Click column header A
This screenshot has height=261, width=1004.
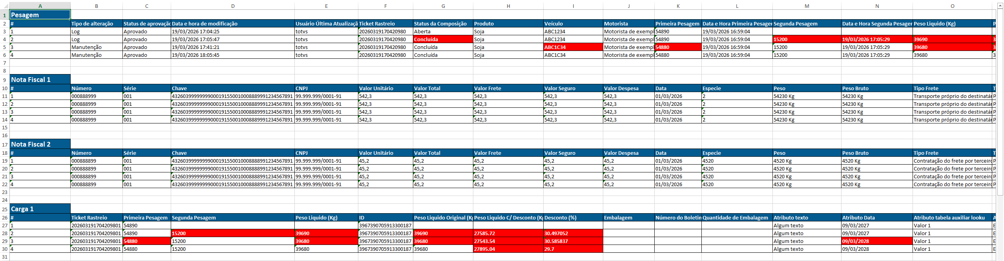coord(40,6)
